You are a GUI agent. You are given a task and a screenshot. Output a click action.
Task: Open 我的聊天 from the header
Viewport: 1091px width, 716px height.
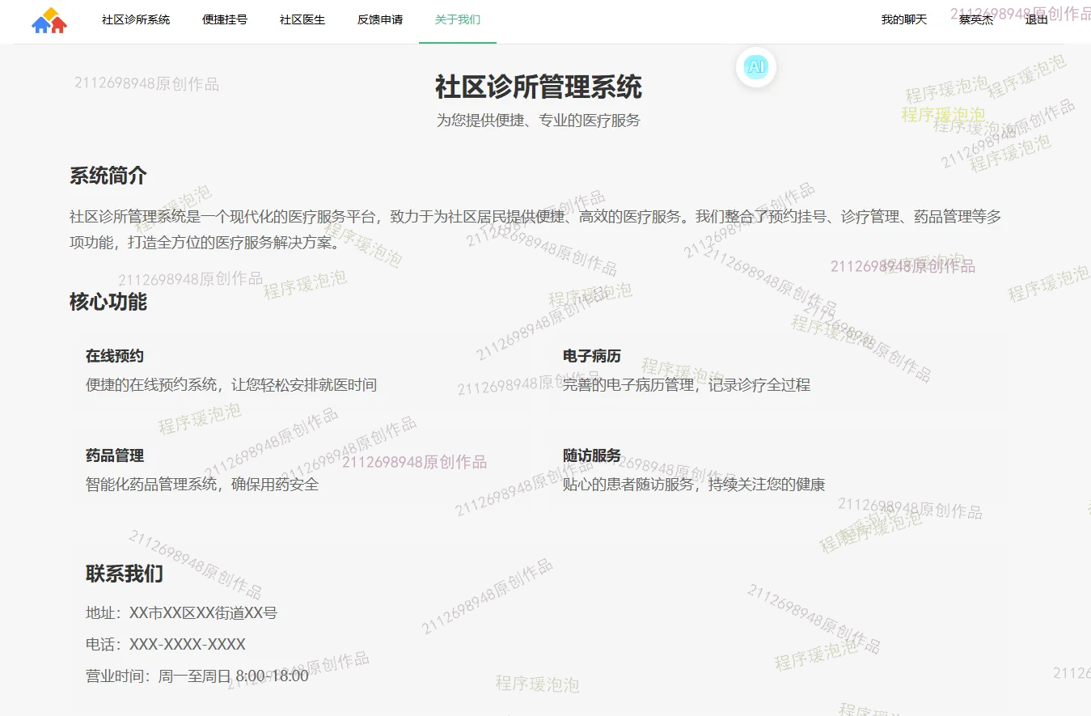point(904,19)
